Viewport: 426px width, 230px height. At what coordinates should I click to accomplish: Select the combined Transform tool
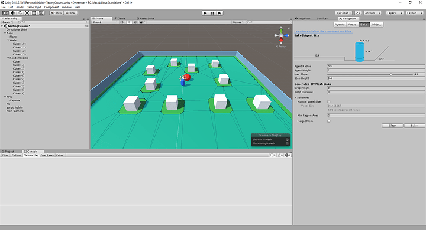tap(41, 13)
